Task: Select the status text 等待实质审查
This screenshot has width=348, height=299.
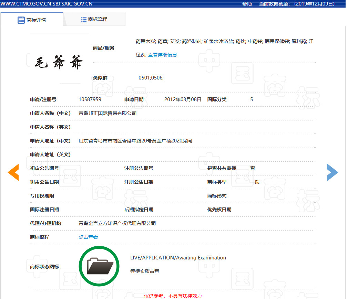Action: pyautogui.click(x=145, y=271)
